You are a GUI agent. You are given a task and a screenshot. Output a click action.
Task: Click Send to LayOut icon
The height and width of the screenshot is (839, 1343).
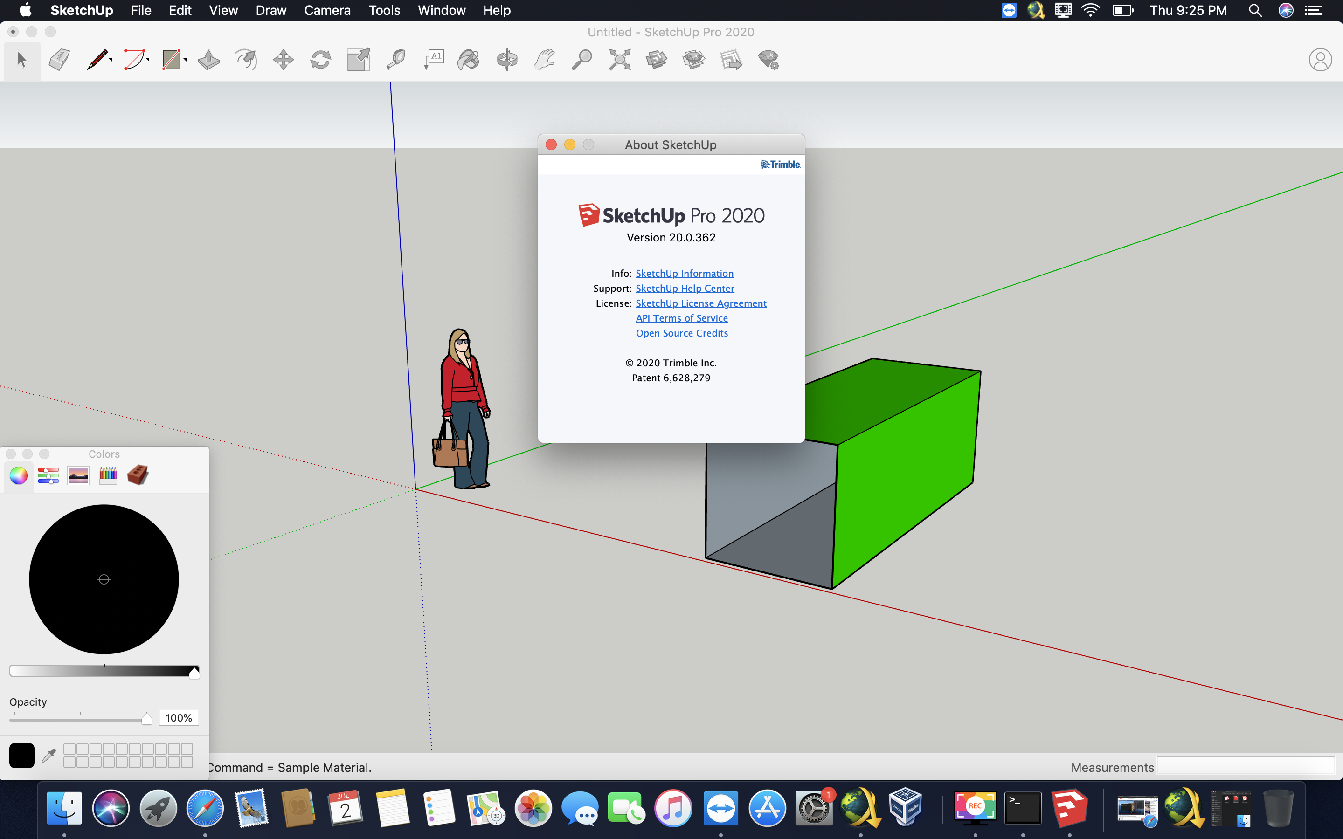731,59
